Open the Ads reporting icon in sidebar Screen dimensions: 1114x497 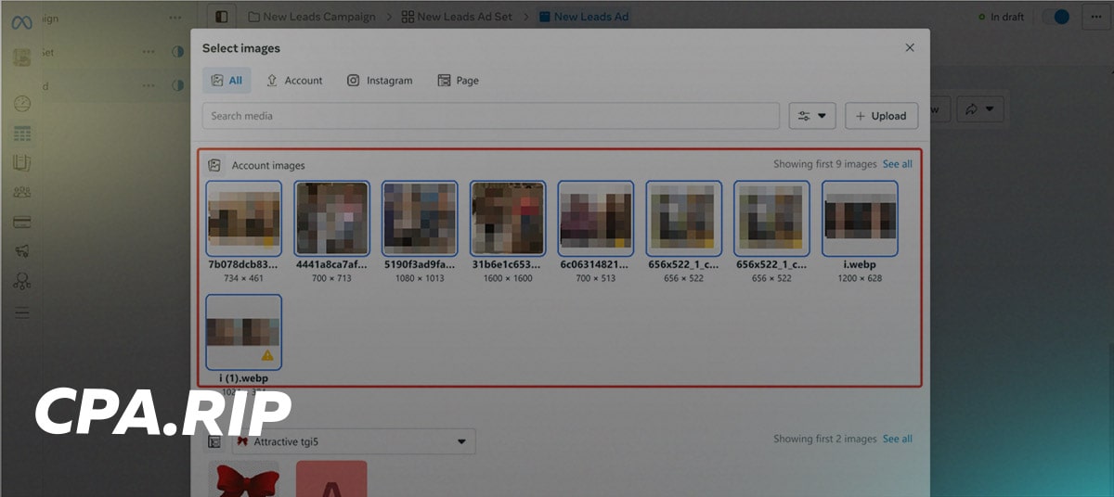click(x=22, y=163)
